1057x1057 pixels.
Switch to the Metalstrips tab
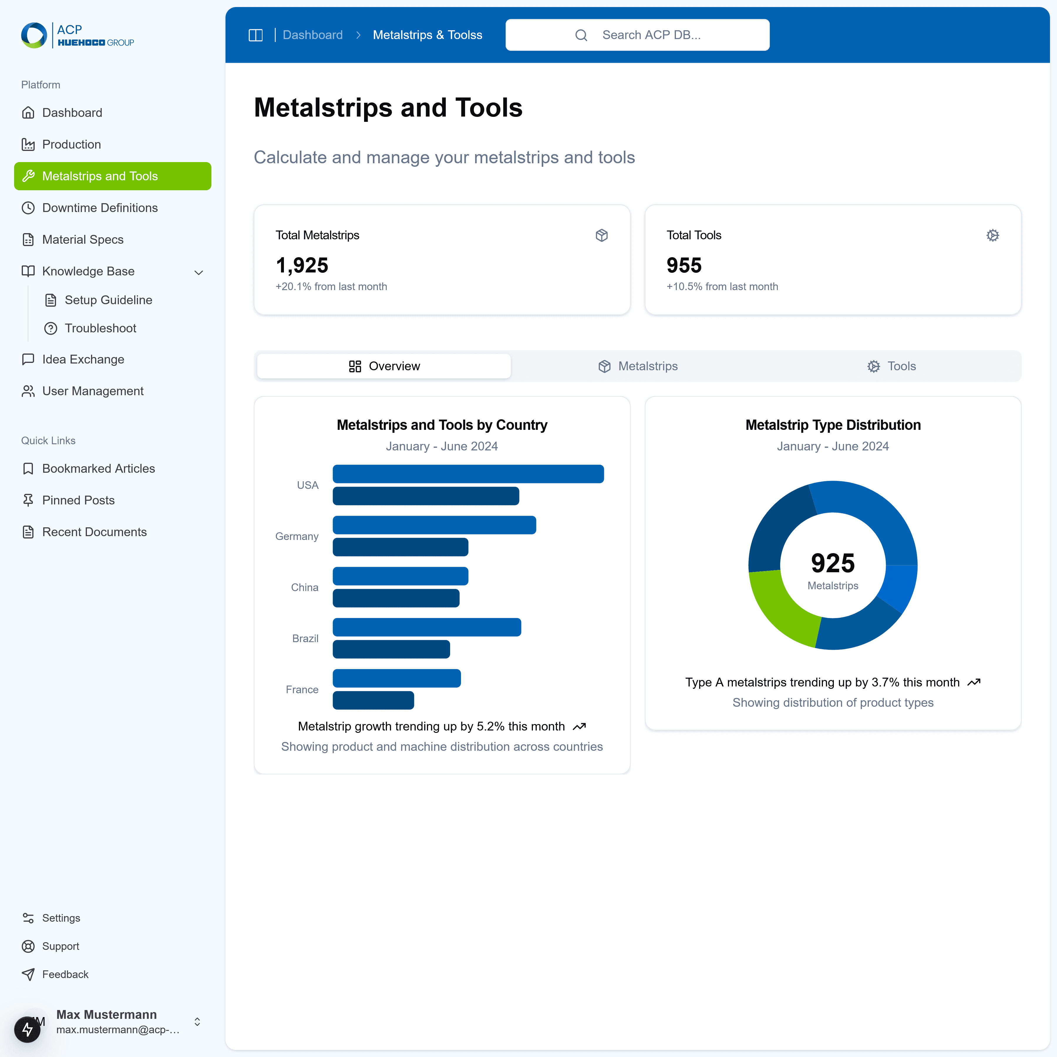[637, 366]
